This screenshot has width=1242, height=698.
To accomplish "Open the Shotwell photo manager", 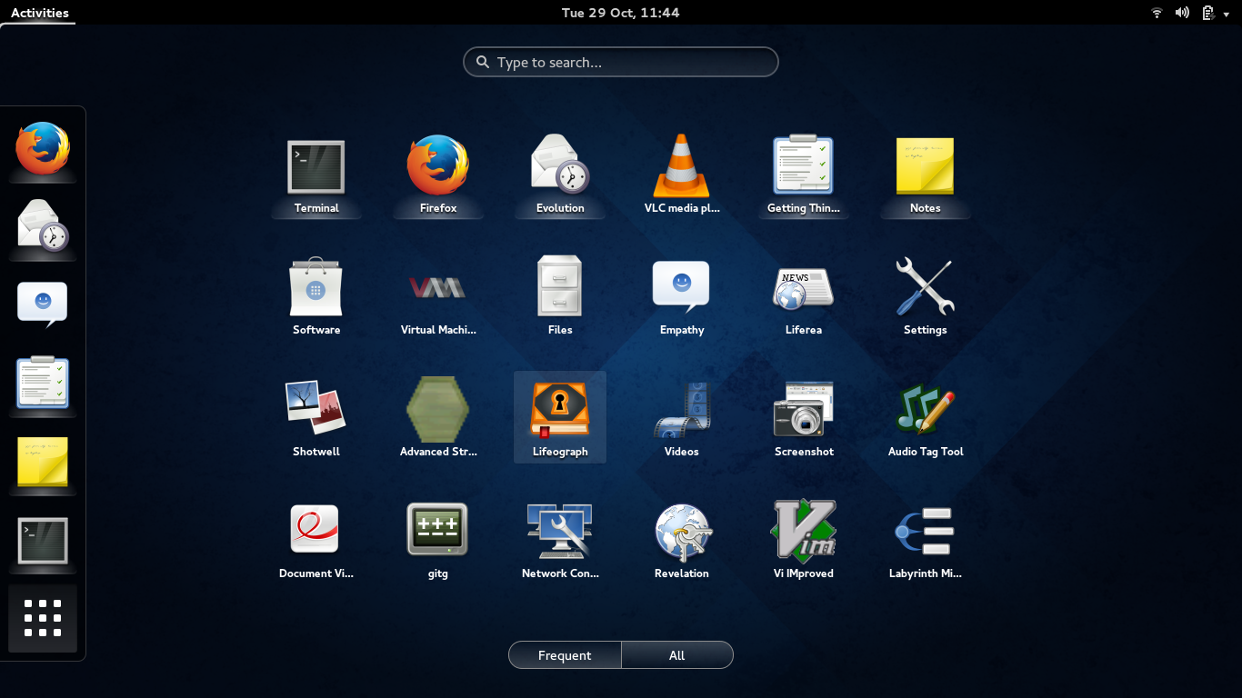I will coord(316,409).
